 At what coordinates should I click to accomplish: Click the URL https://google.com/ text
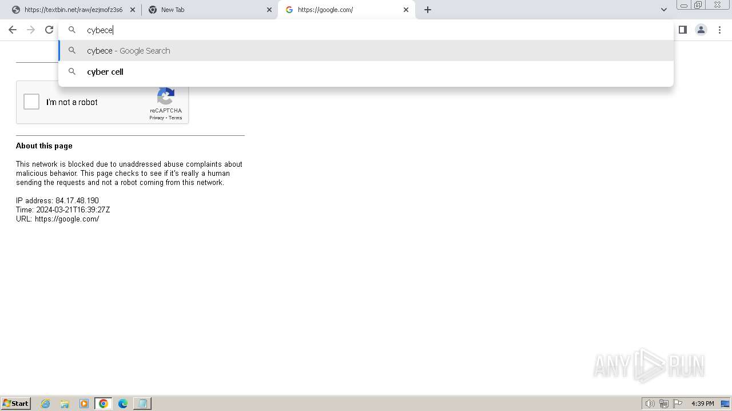[x=57, y=219]
